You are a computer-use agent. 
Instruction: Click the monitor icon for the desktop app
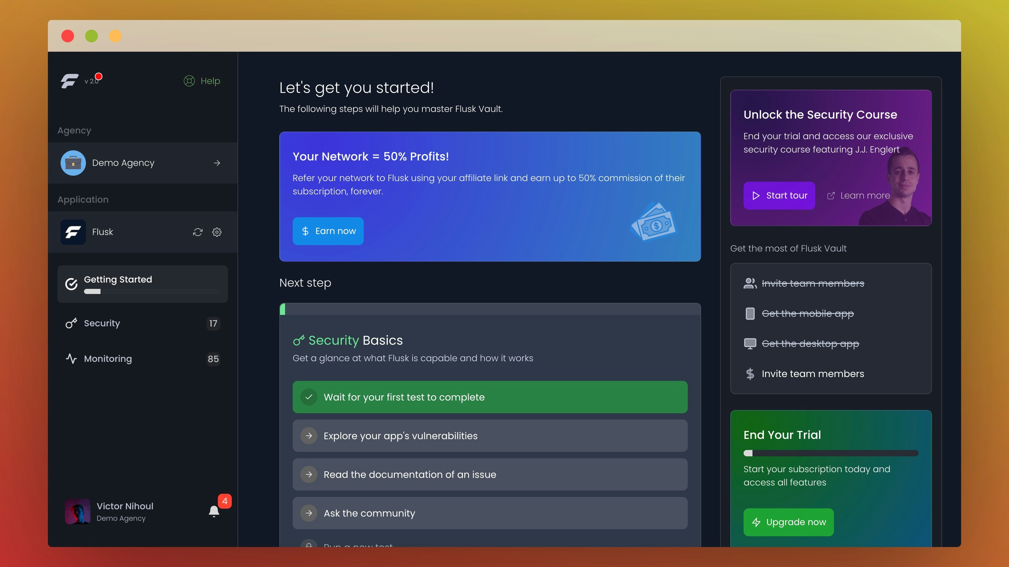(750, 344)
